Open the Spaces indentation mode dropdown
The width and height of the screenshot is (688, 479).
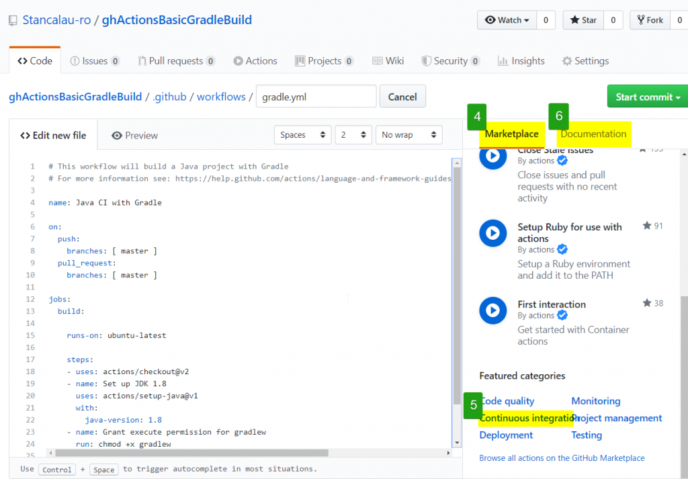302,134
